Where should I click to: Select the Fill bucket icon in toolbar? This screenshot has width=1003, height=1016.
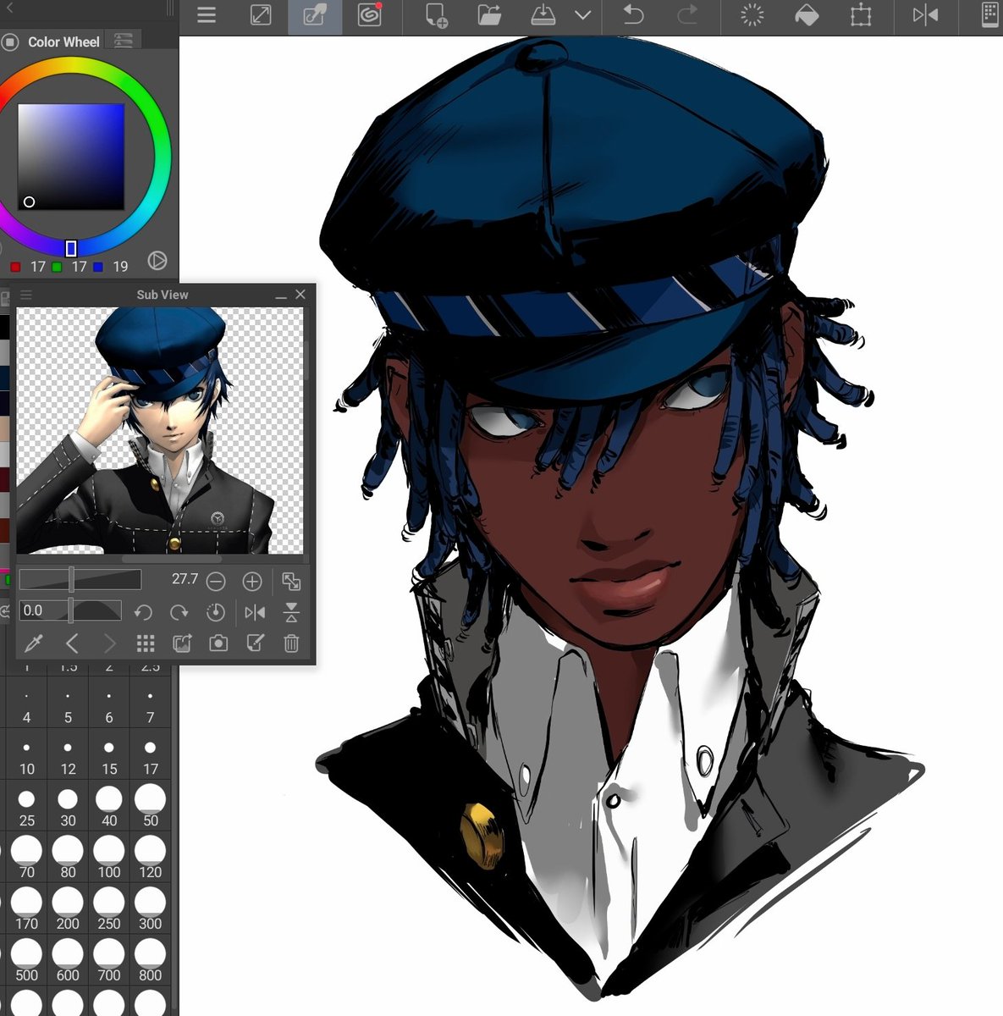click(x=807, y=15)
